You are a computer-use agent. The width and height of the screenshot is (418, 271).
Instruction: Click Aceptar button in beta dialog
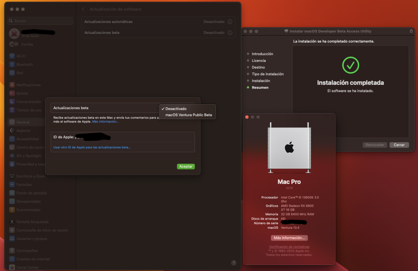coord(186,166)
